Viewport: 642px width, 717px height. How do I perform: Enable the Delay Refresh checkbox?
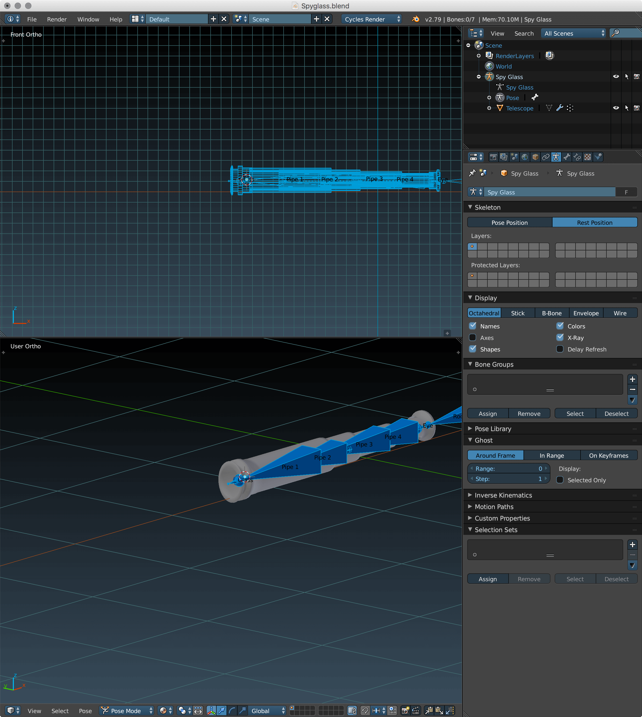coord(560,349)
